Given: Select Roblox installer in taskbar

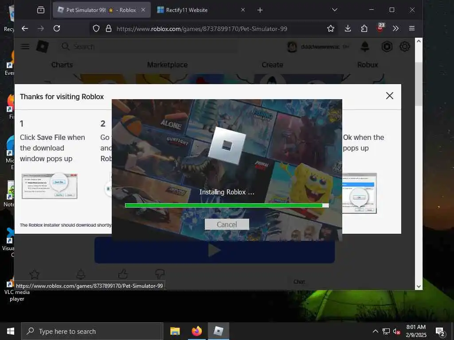Looking at the screenshot, I should point(218,331).
